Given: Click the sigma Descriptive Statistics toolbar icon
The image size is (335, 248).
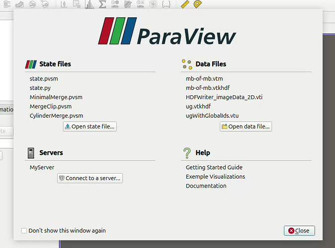Looking at the screenshot, I should point(102,4).
